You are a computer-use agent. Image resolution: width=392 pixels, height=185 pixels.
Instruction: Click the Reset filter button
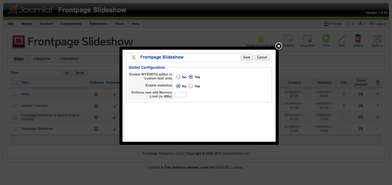click(x=80, y=73)
